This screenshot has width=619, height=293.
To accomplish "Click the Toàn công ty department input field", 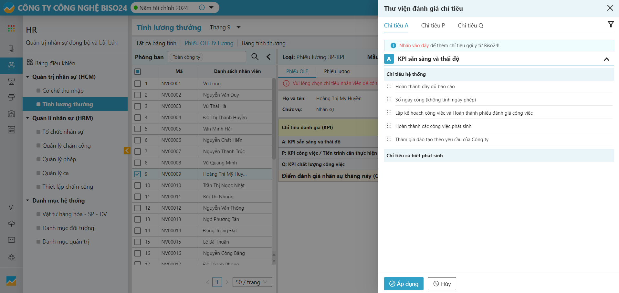I will click(x=207, y=57).
